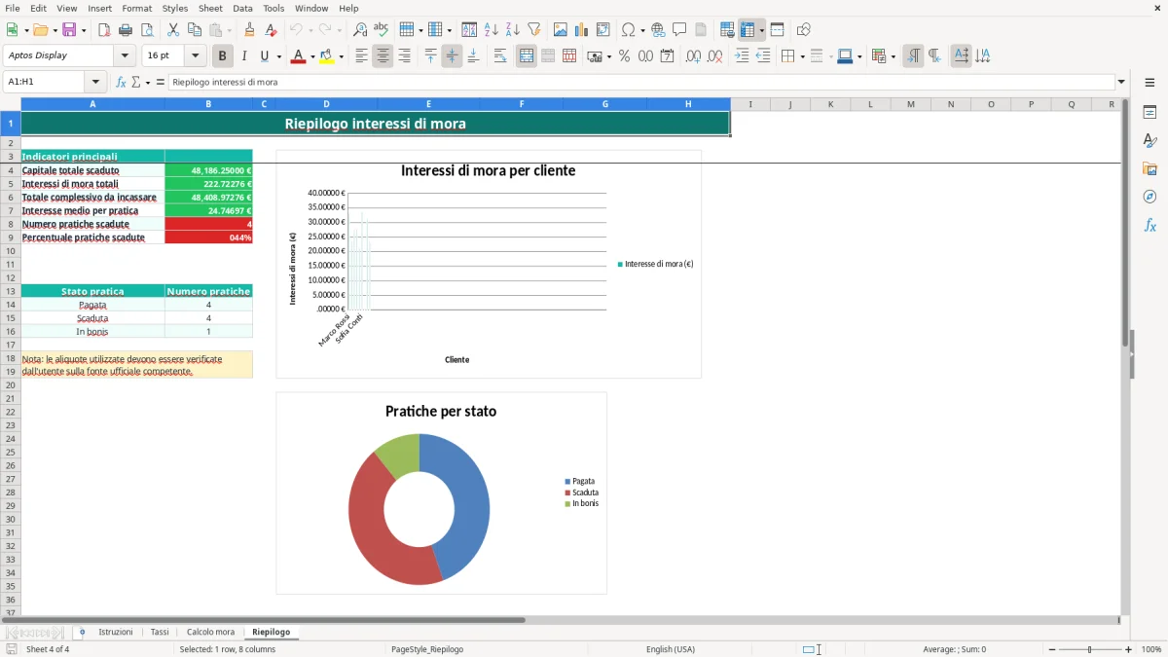Screen dimensions: 1168x657
Task: Click Insert Hyperlink icon
Action: (659, 30)
